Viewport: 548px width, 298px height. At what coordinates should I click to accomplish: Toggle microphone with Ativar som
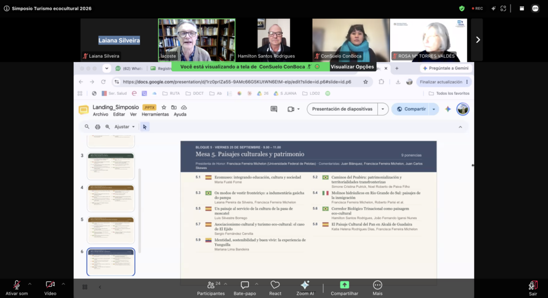(17, 285)
